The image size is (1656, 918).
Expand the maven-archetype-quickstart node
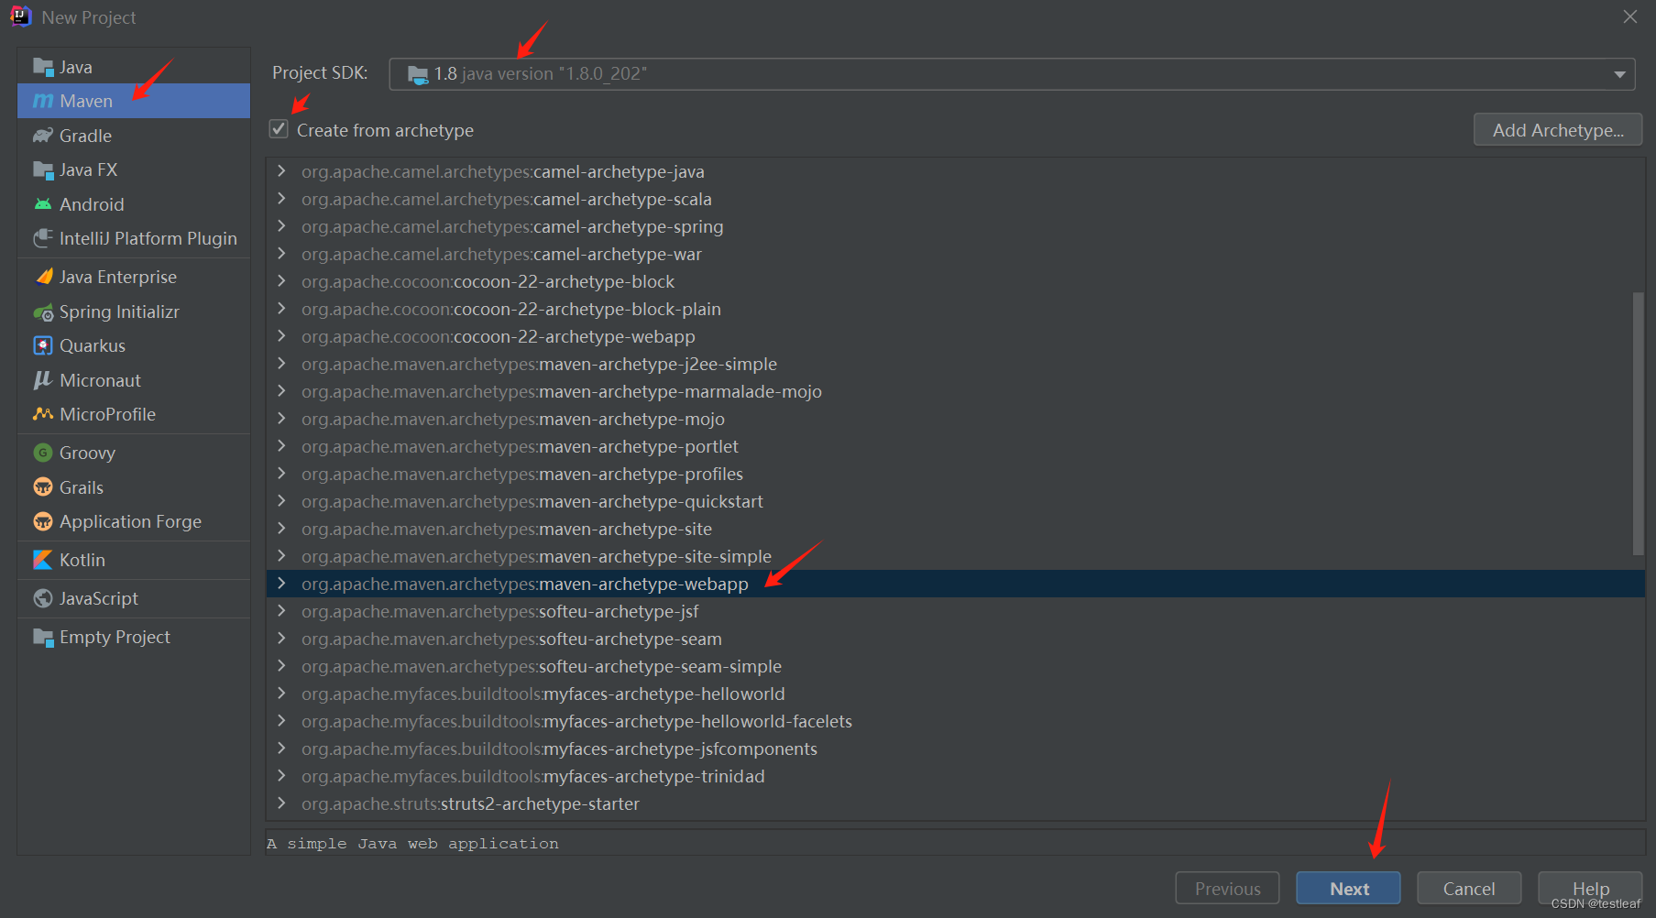click(x=281, y=501)
